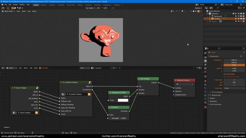
Task: Hide Canvas.1 object via eye icon
Action: [x=238, y=19]
